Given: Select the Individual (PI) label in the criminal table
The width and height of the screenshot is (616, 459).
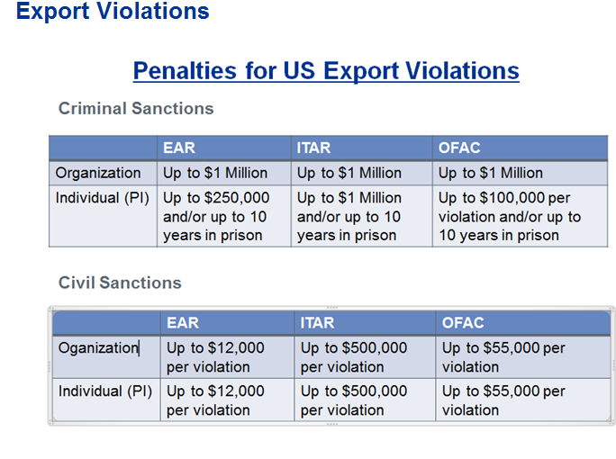Looking at the screenshot, I should 103,197.
